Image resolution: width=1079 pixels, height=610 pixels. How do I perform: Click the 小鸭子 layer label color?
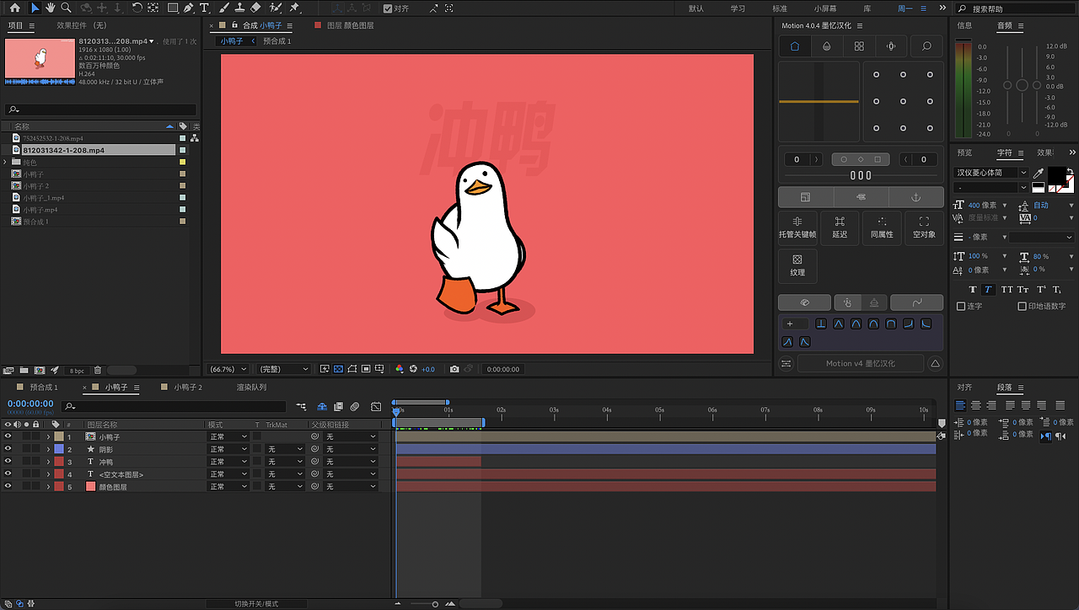pyautogui.click(x=59, y=437)
